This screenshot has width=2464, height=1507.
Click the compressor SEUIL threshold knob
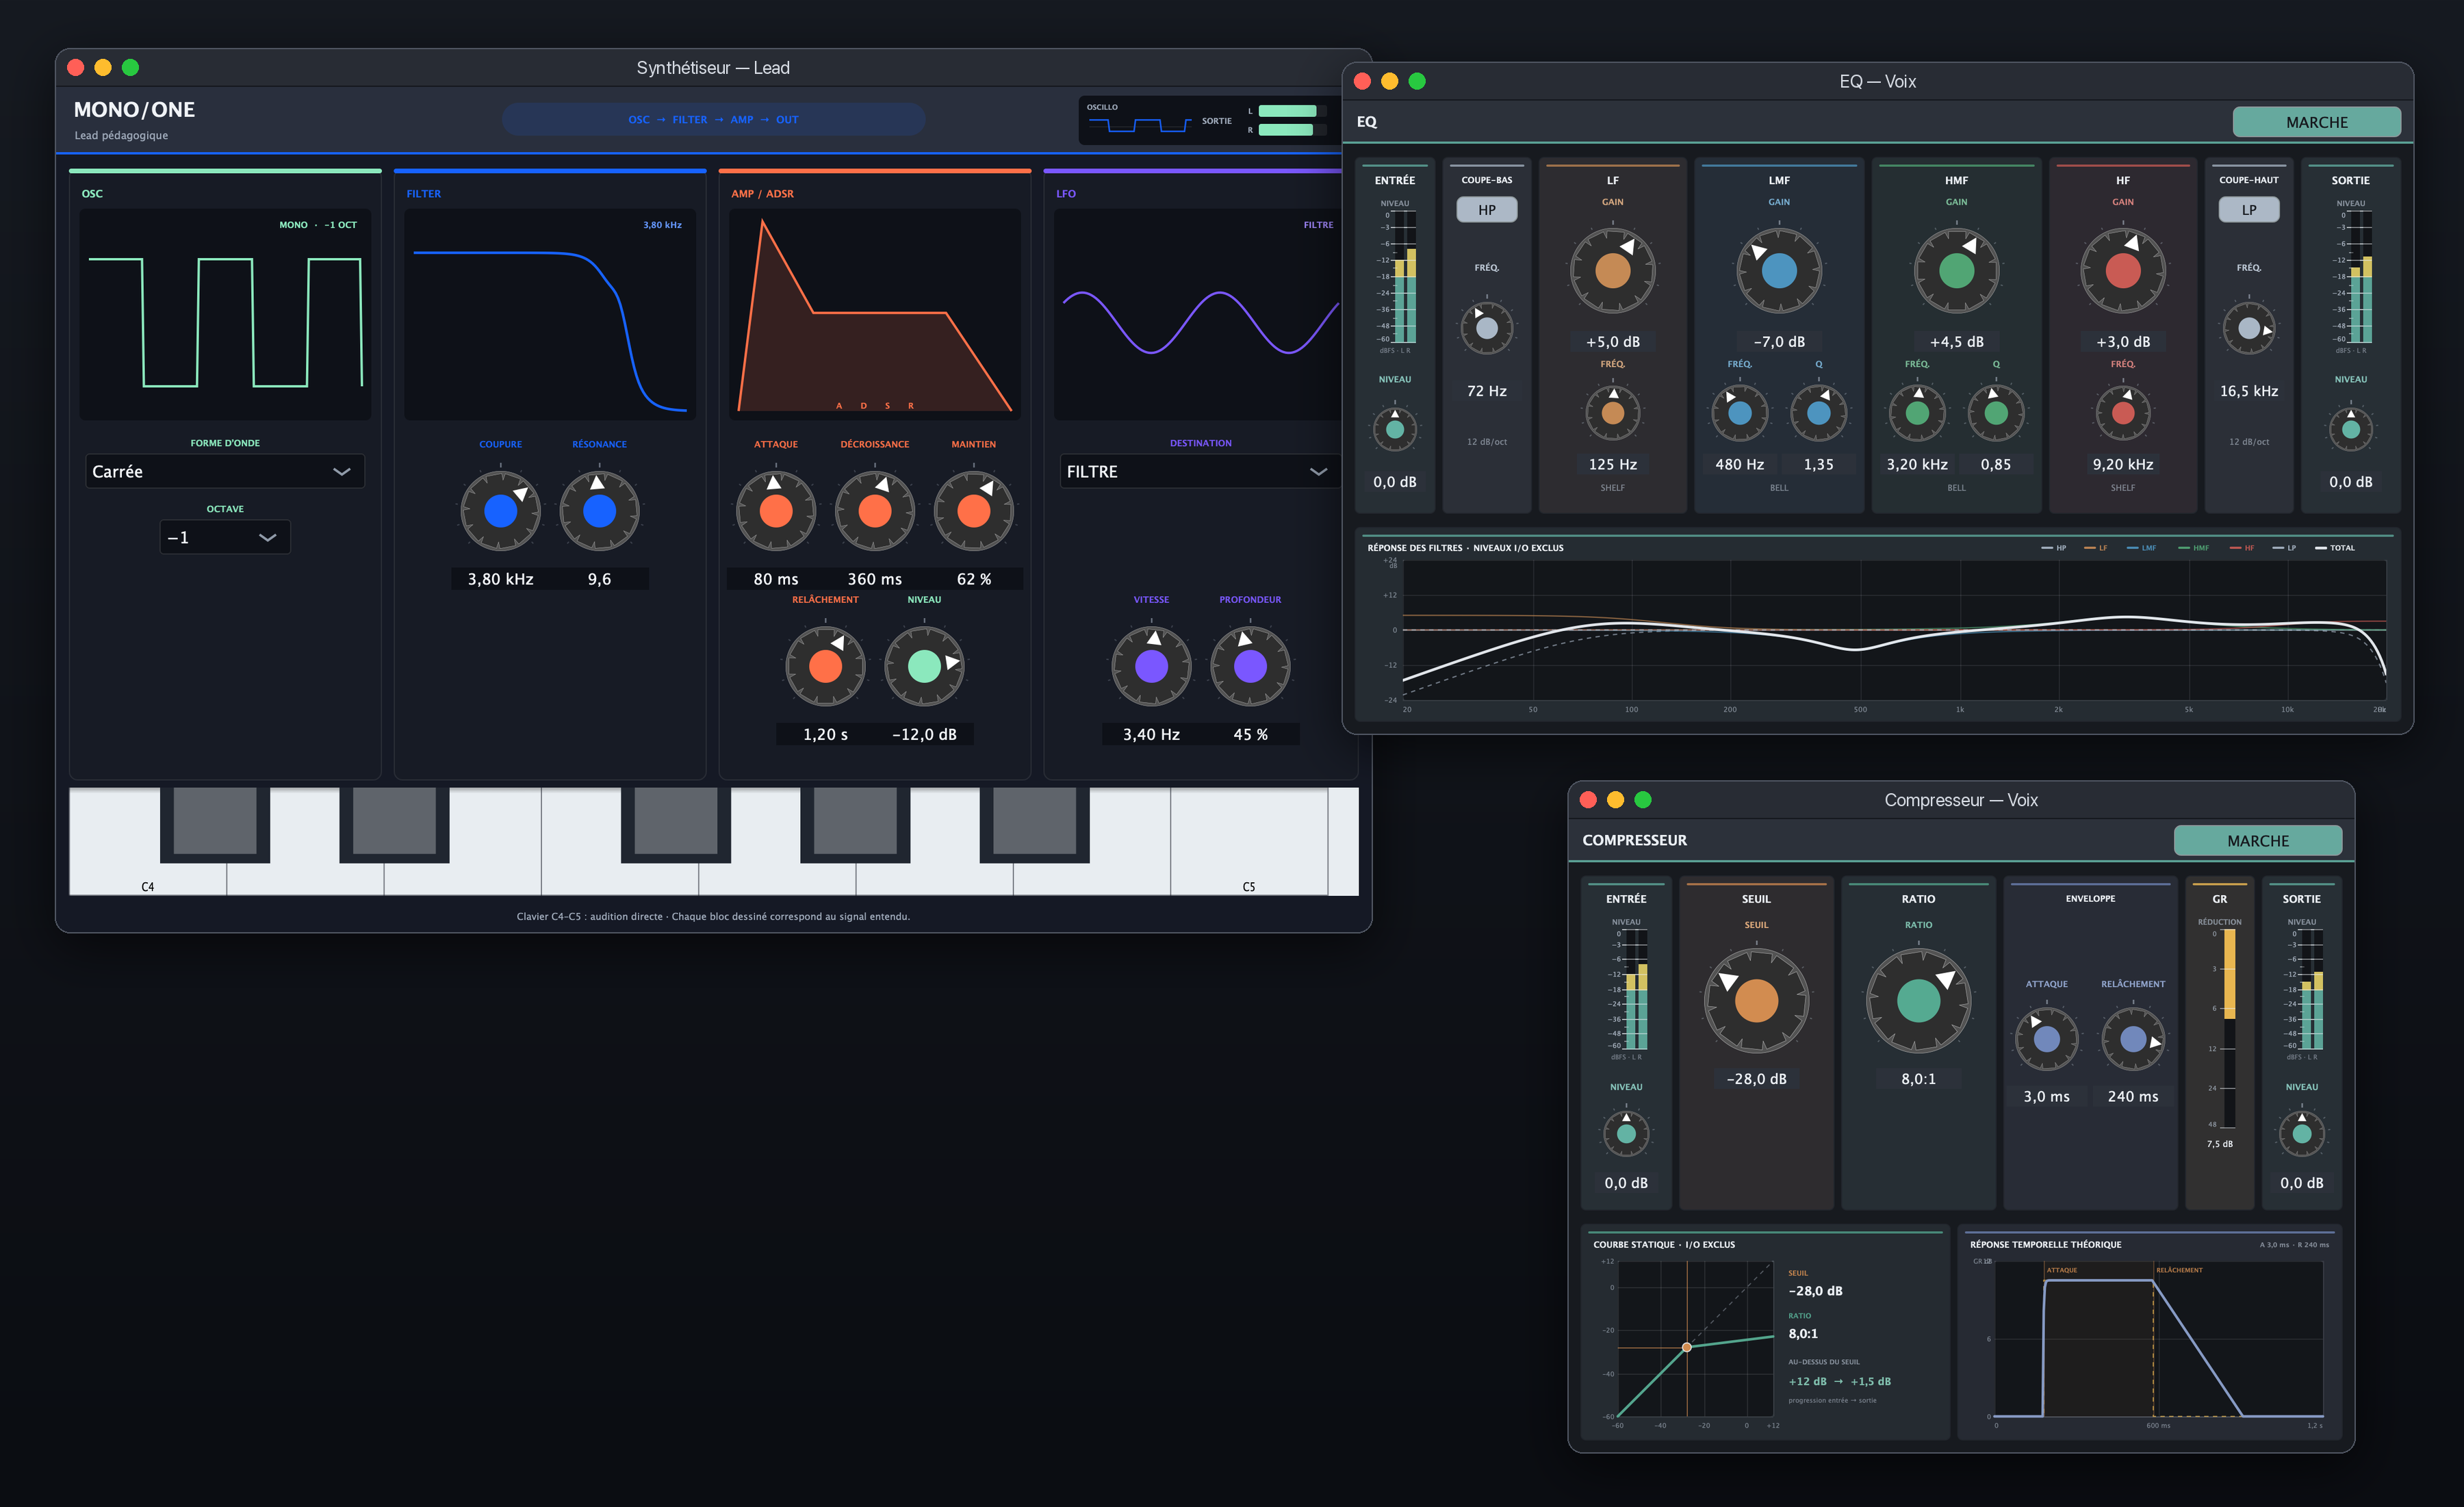[x=1756, y=1000]
